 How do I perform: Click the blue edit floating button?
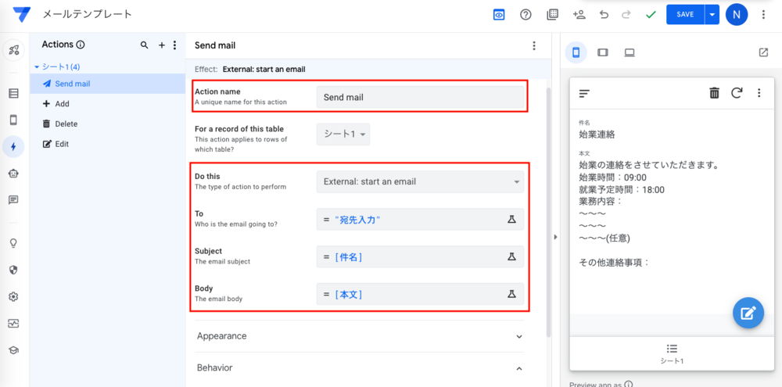[748, 313]
